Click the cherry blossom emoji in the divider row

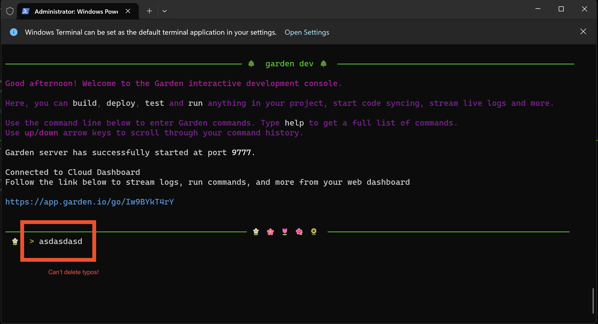[270, 231]
